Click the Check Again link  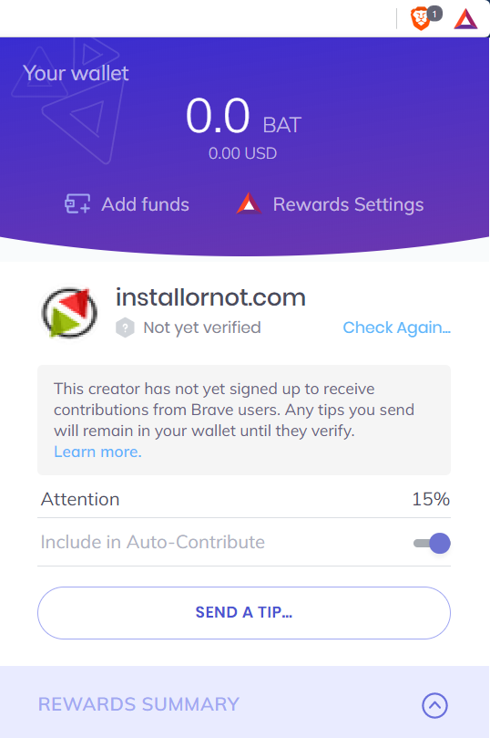pos(396,327)
